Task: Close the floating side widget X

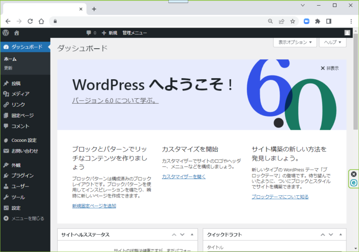Action: coord(354,174)
